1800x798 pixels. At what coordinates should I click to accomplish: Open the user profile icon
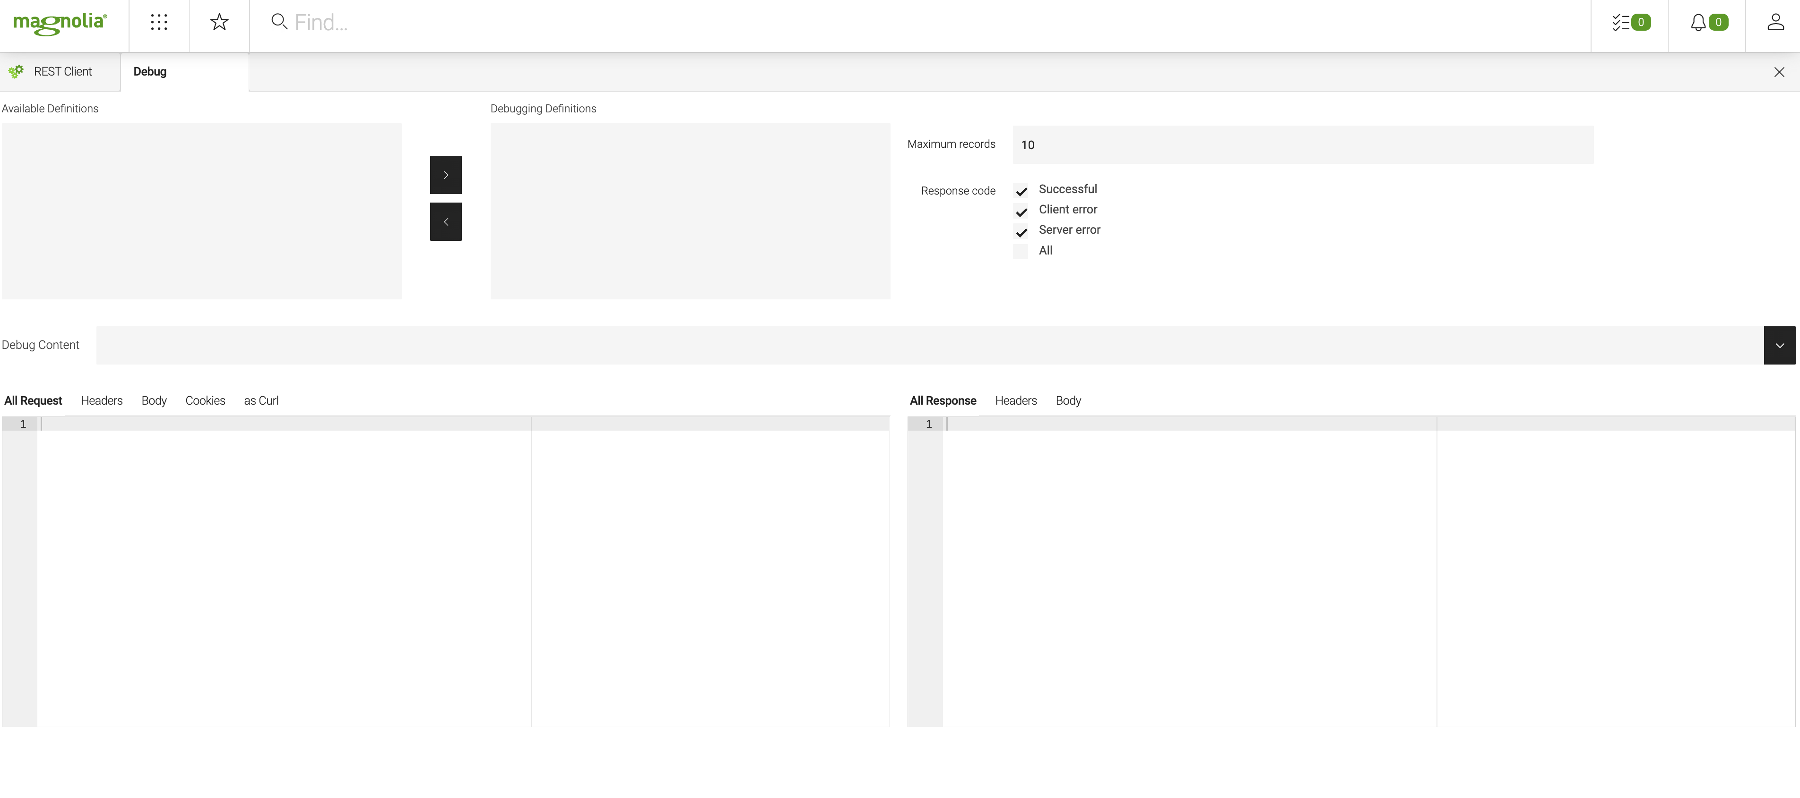(1775, 22)
